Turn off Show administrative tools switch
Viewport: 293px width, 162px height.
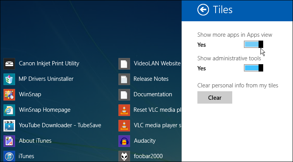[x=254, y=68]
